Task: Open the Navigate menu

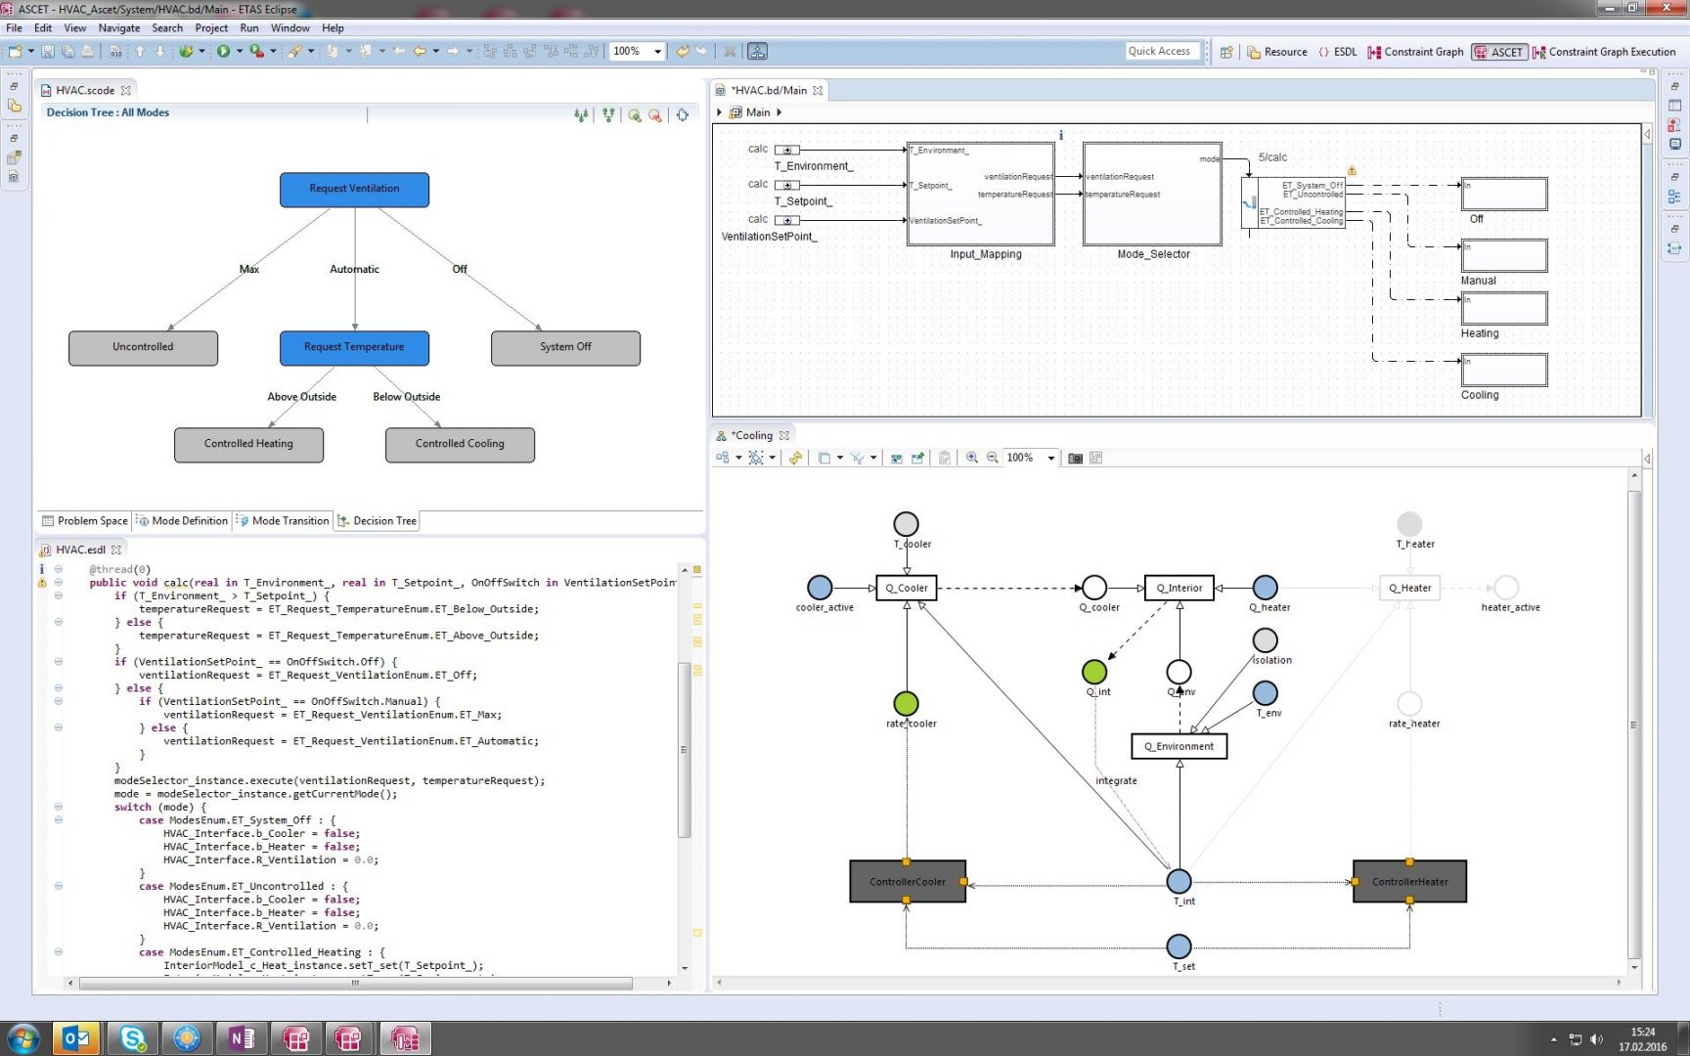Action: click(118, 28)
